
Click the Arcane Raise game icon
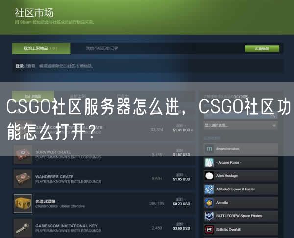(209, 163)
